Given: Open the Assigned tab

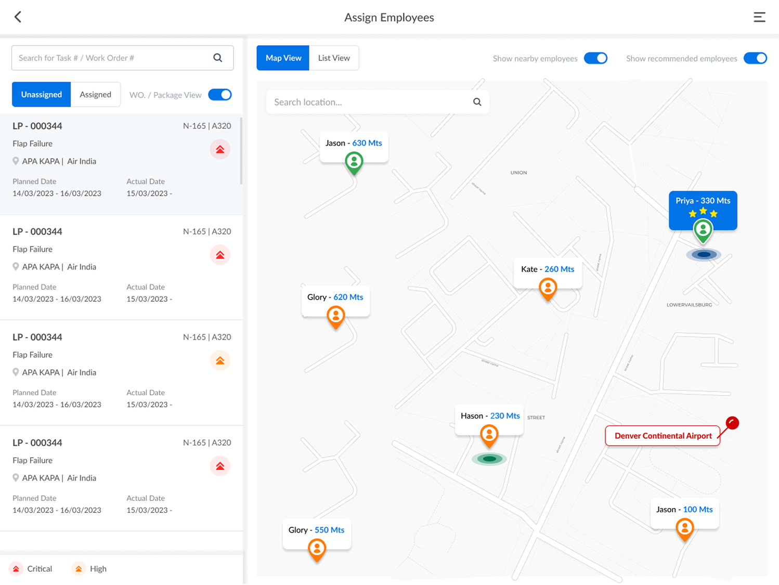Looking at the screenshot, I should click(x=95, y=95).
